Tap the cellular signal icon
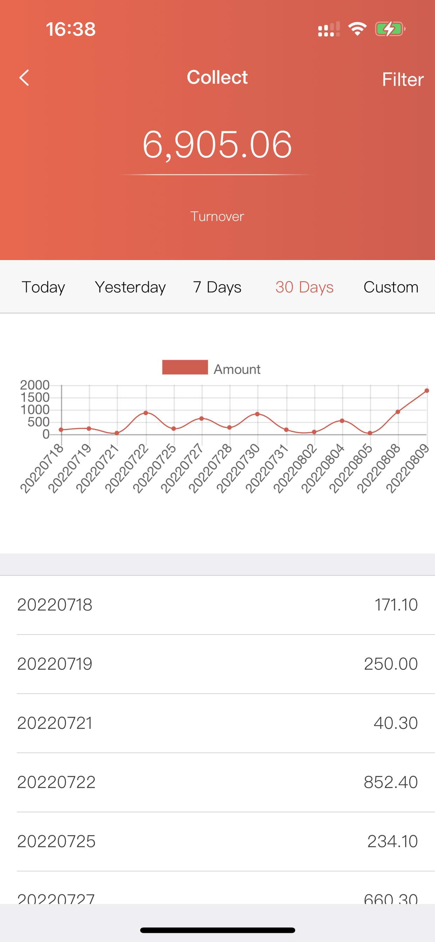Viewport: 435px width, 942px height. pos(329,29)
